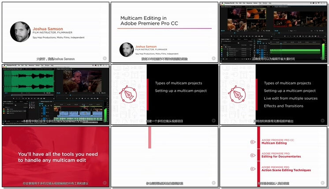Screen dimensions: 329x189
Task: Select the large orange 'Joshua Samson' name heading
Action: [48, 29]
